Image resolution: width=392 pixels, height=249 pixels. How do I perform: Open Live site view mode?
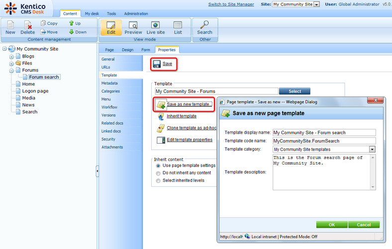156,27
